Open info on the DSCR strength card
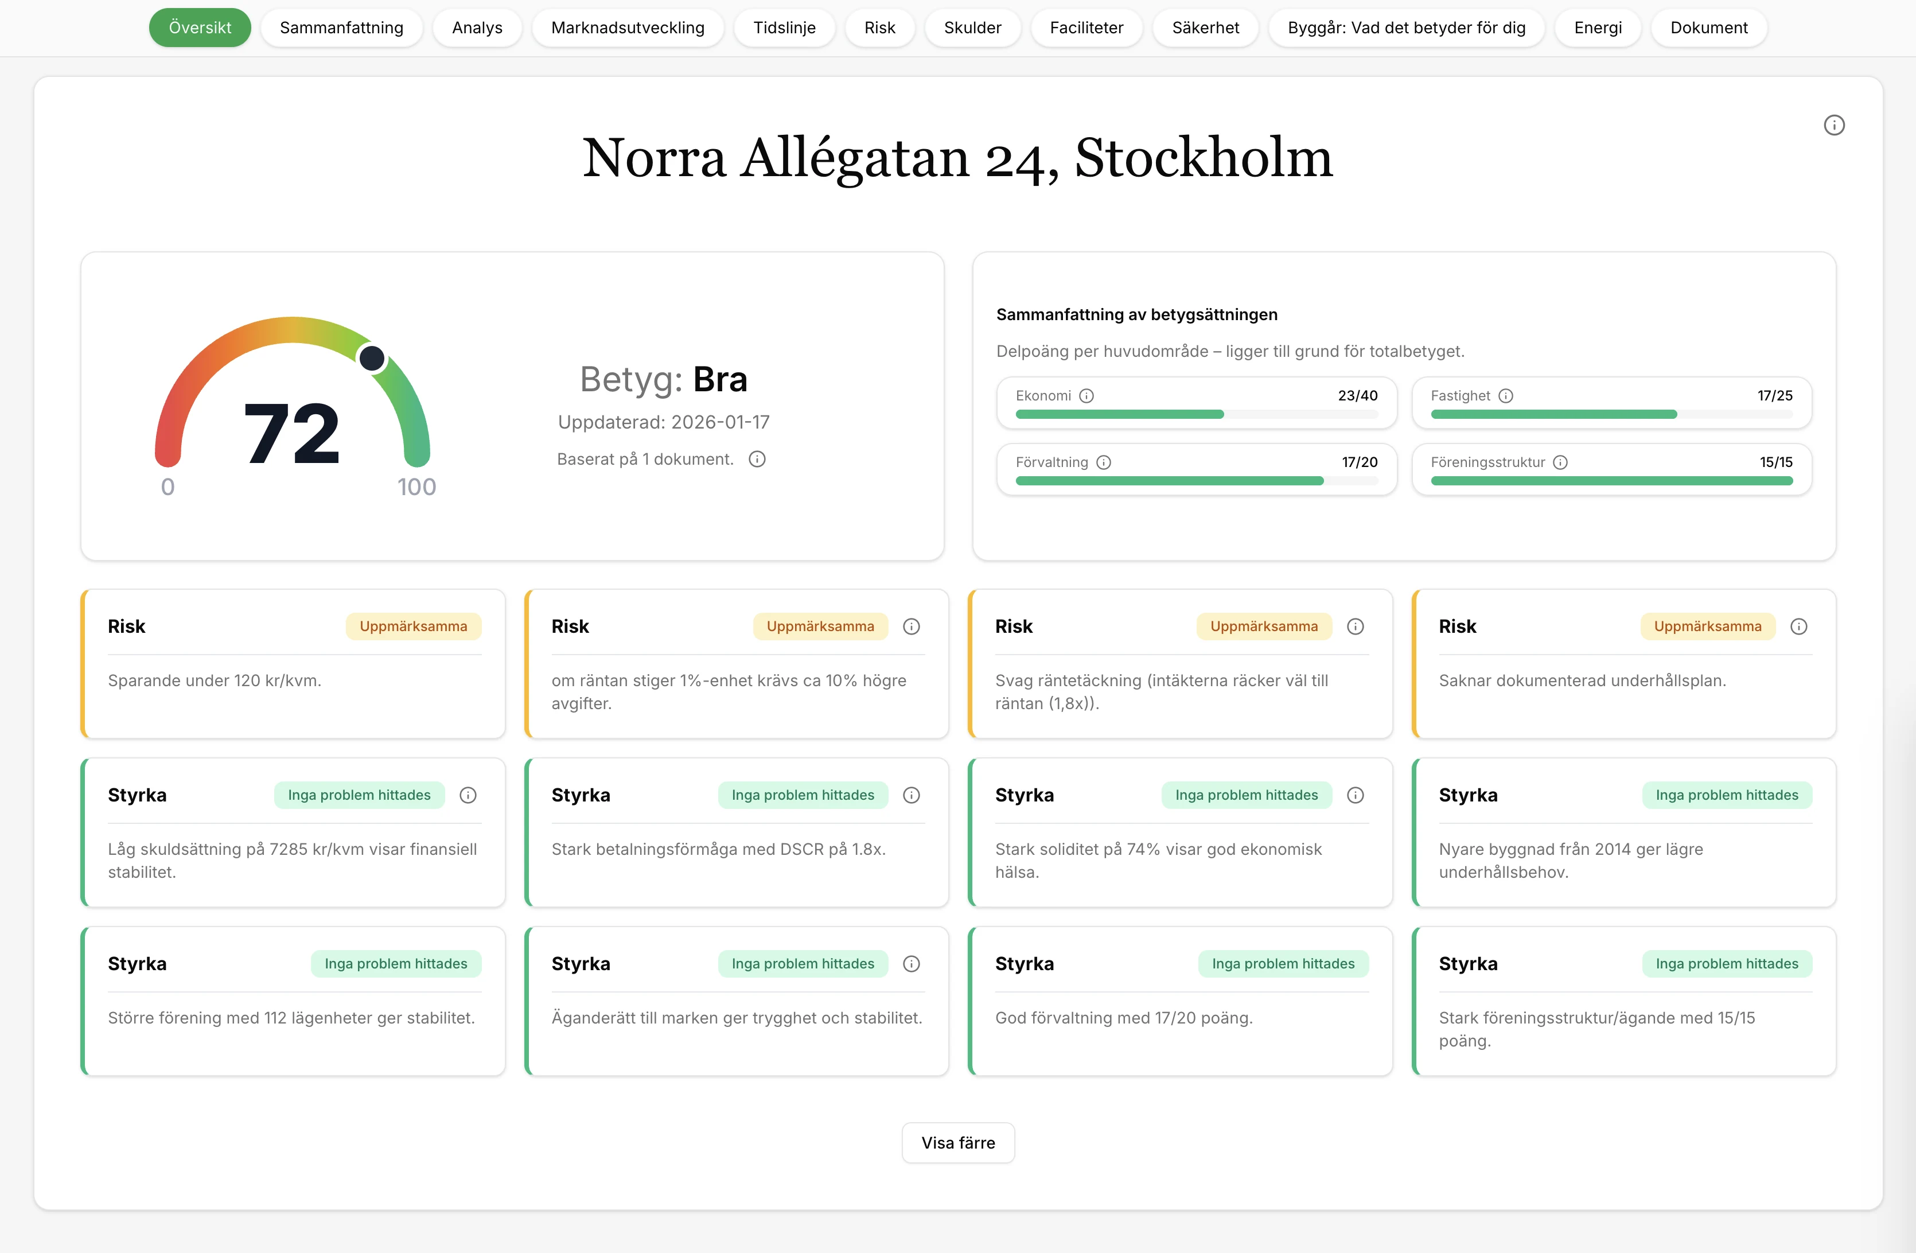 tap(912, 795)
